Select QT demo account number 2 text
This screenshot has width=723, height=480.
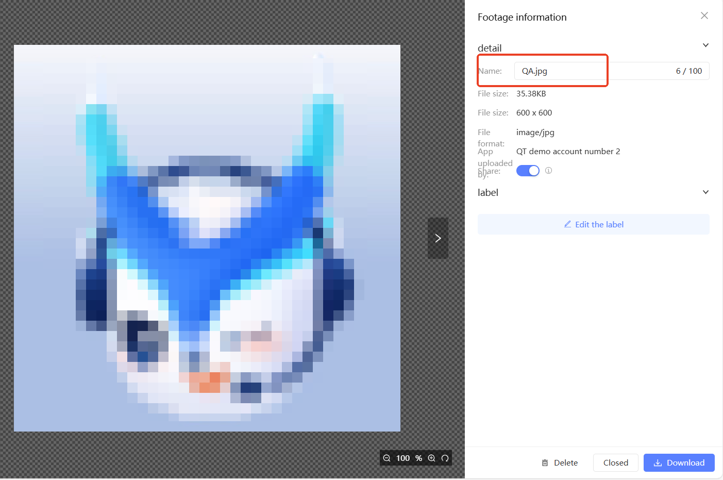point(568,152)
